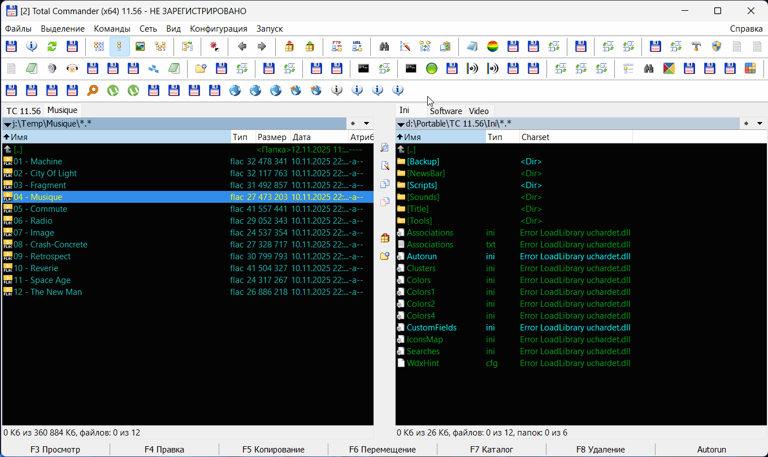Open right panel directory history dropdown arrow
This screenshot has height=457, width=768.
click(760, 124)
